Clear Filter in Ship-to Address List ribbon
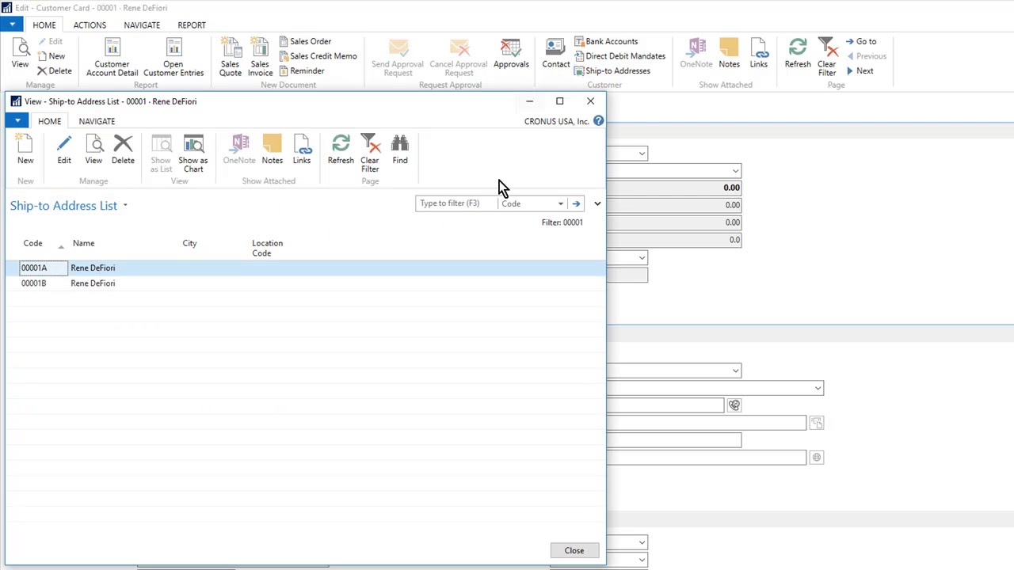Viewport: 1014px width, 570px height. tap(370, 154)
